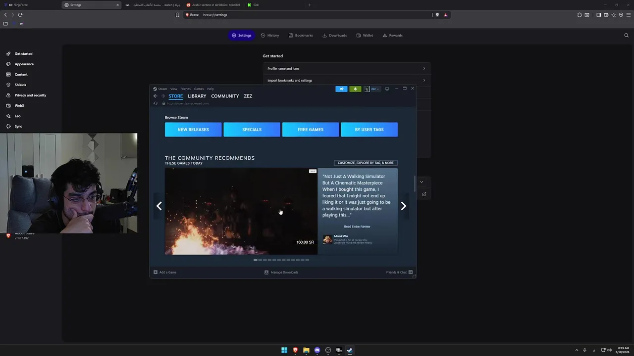This screenshot has height=356, width=634.
Task: Open the recommended game video thumbnail
Action: (x=241, y=212)
